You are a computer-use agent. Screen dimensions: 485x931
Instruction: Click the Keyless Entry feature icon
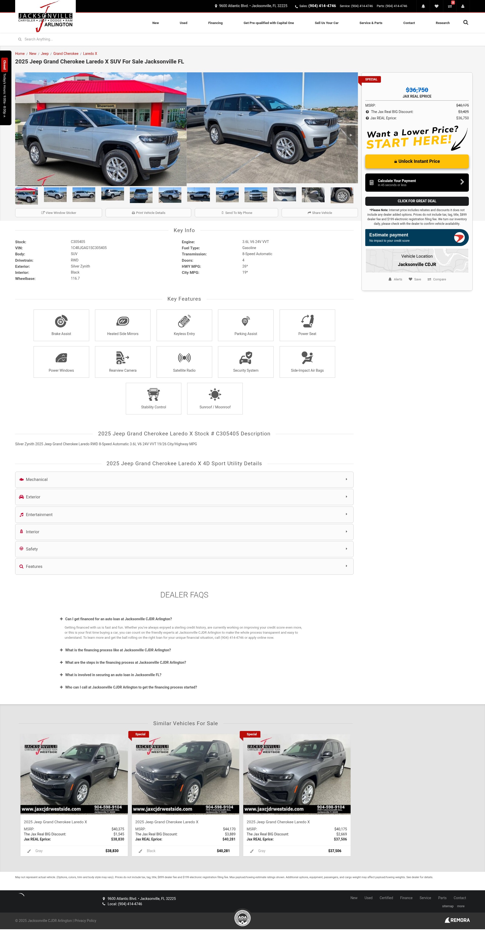[184, 321]
